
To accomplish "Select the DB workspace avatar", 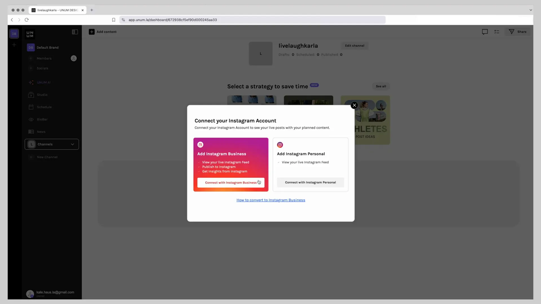I will (x=14, y=34).
